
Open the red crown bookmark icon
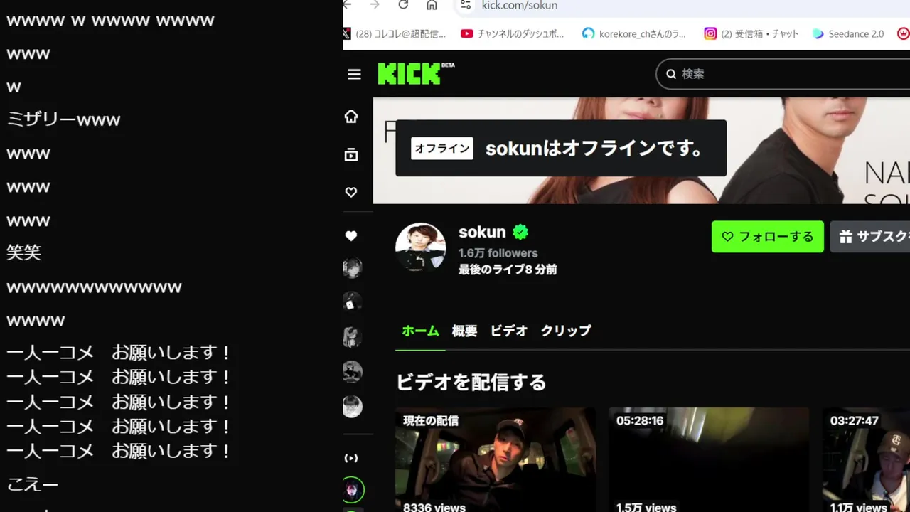tap(903, 33)
